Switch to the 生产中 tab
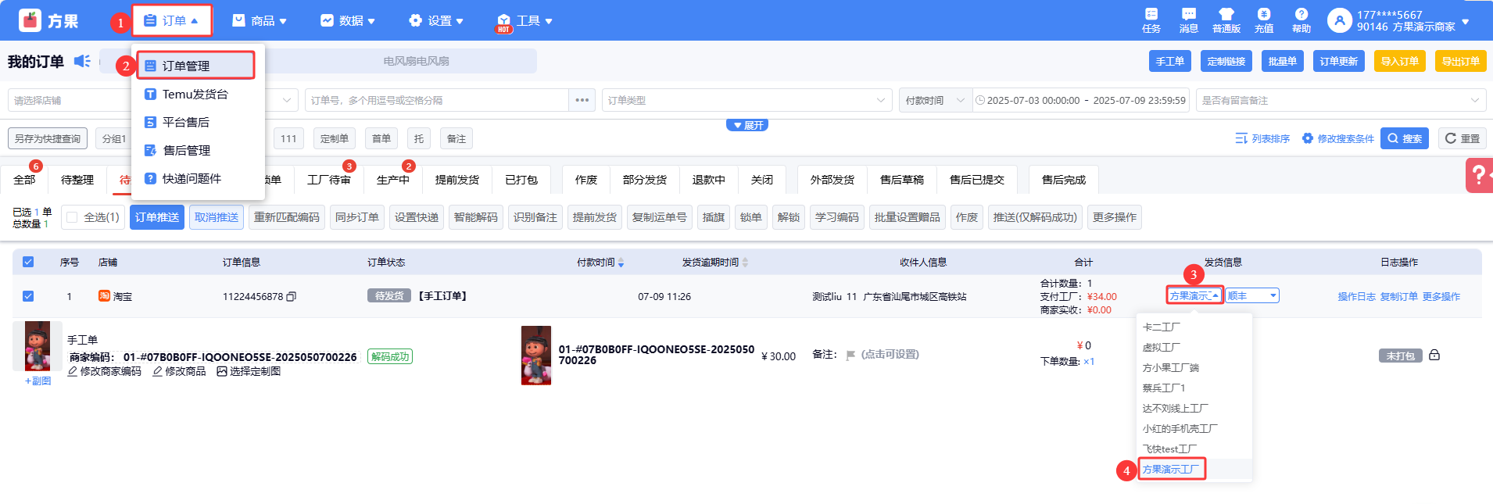 pos(393,180)
